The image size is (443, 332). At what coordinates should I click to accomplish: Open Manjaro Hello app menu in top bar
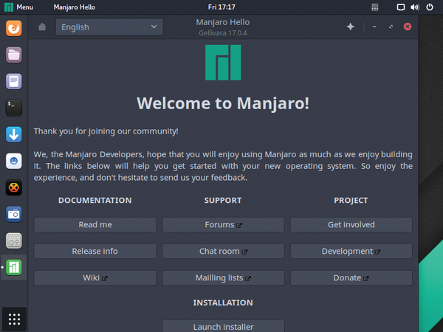pos(75,7)
